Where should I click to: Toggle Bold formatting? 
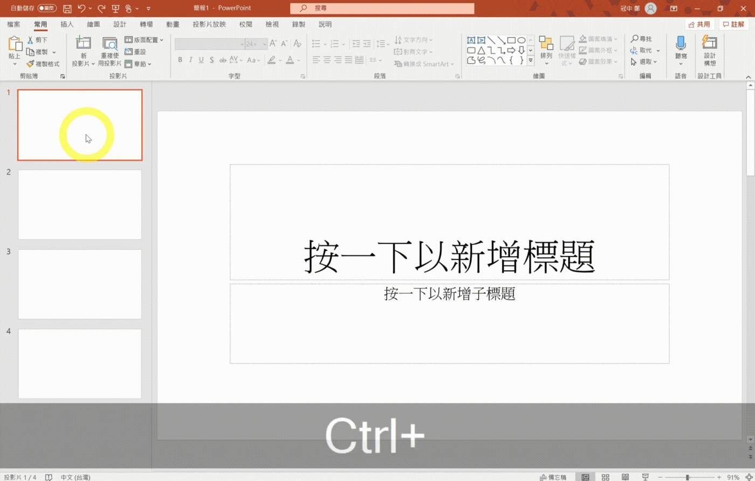coord(180,60)
